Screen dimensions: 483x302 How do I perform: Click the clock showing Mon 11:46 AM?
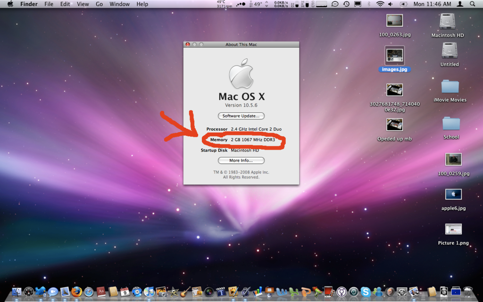click(x=432, y=4)
